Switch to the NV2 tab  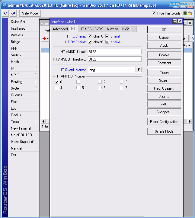pos(126,29)
